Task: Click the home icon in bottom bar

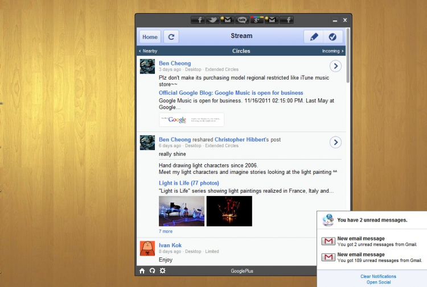Action: pyautogui.click(x=142, y=271)
